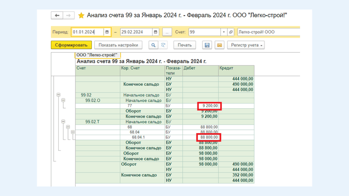Open the Регистр учета dropdown menu
Screen dimensions: 349x196
point(246,45)
